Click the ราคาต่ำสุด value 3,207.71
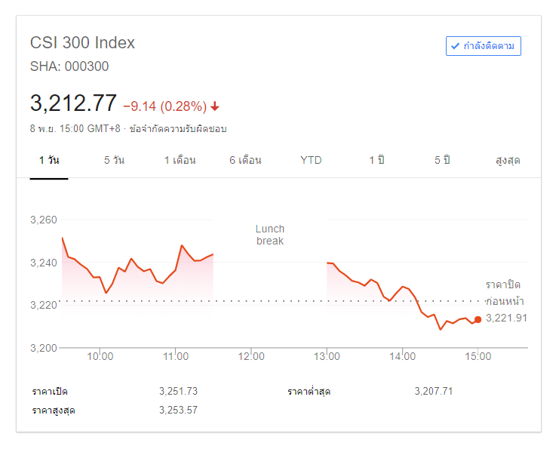559x449 pixels. 434,391
